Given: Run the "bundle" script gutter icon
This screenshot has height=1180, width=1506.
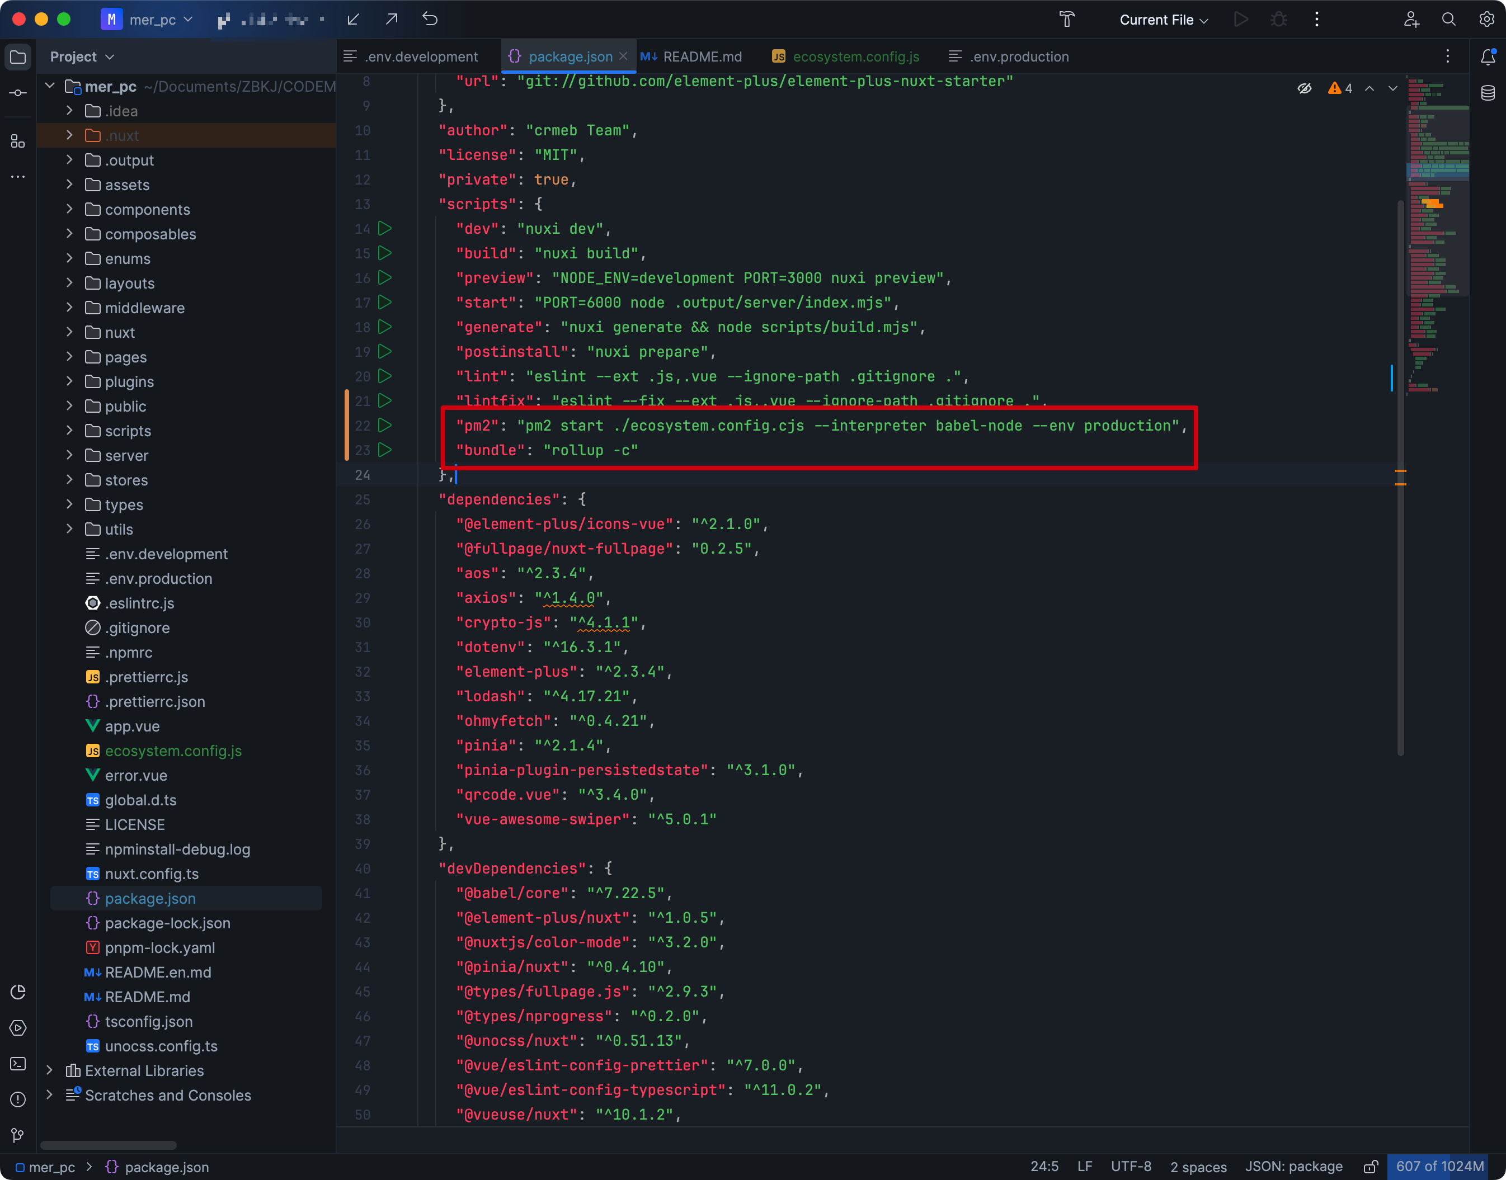Looking at the screenshot, I should 385,450.
